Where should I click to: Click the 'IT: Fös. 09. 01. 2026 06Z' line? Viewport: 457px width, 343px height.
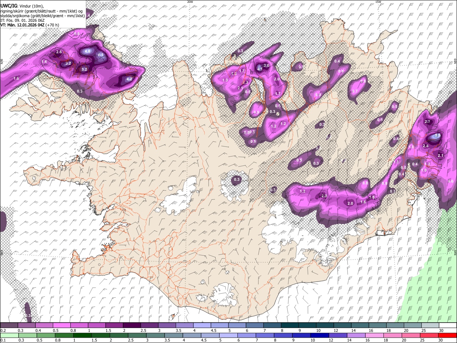[x=22, y=20]
